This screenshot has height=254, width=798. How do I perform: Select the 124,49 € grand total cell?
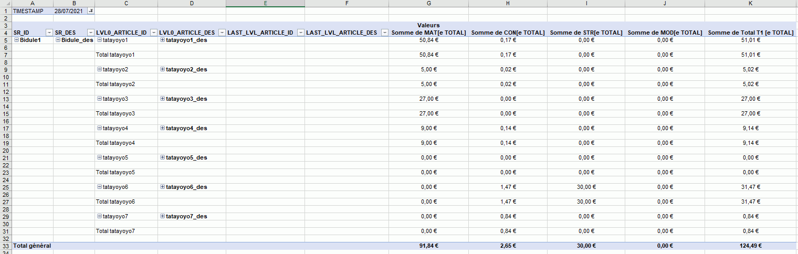point(751,246)
